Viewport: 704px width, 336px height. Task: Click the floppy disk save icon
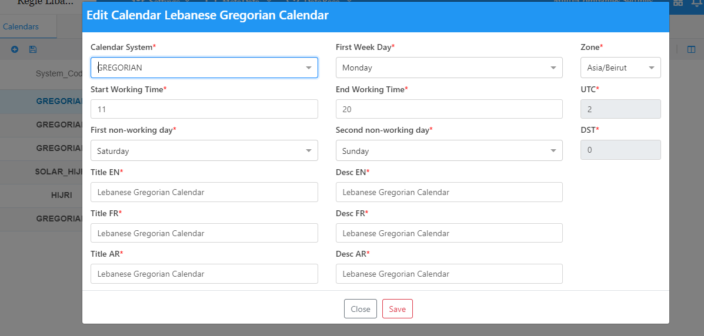tap(33, 49)
